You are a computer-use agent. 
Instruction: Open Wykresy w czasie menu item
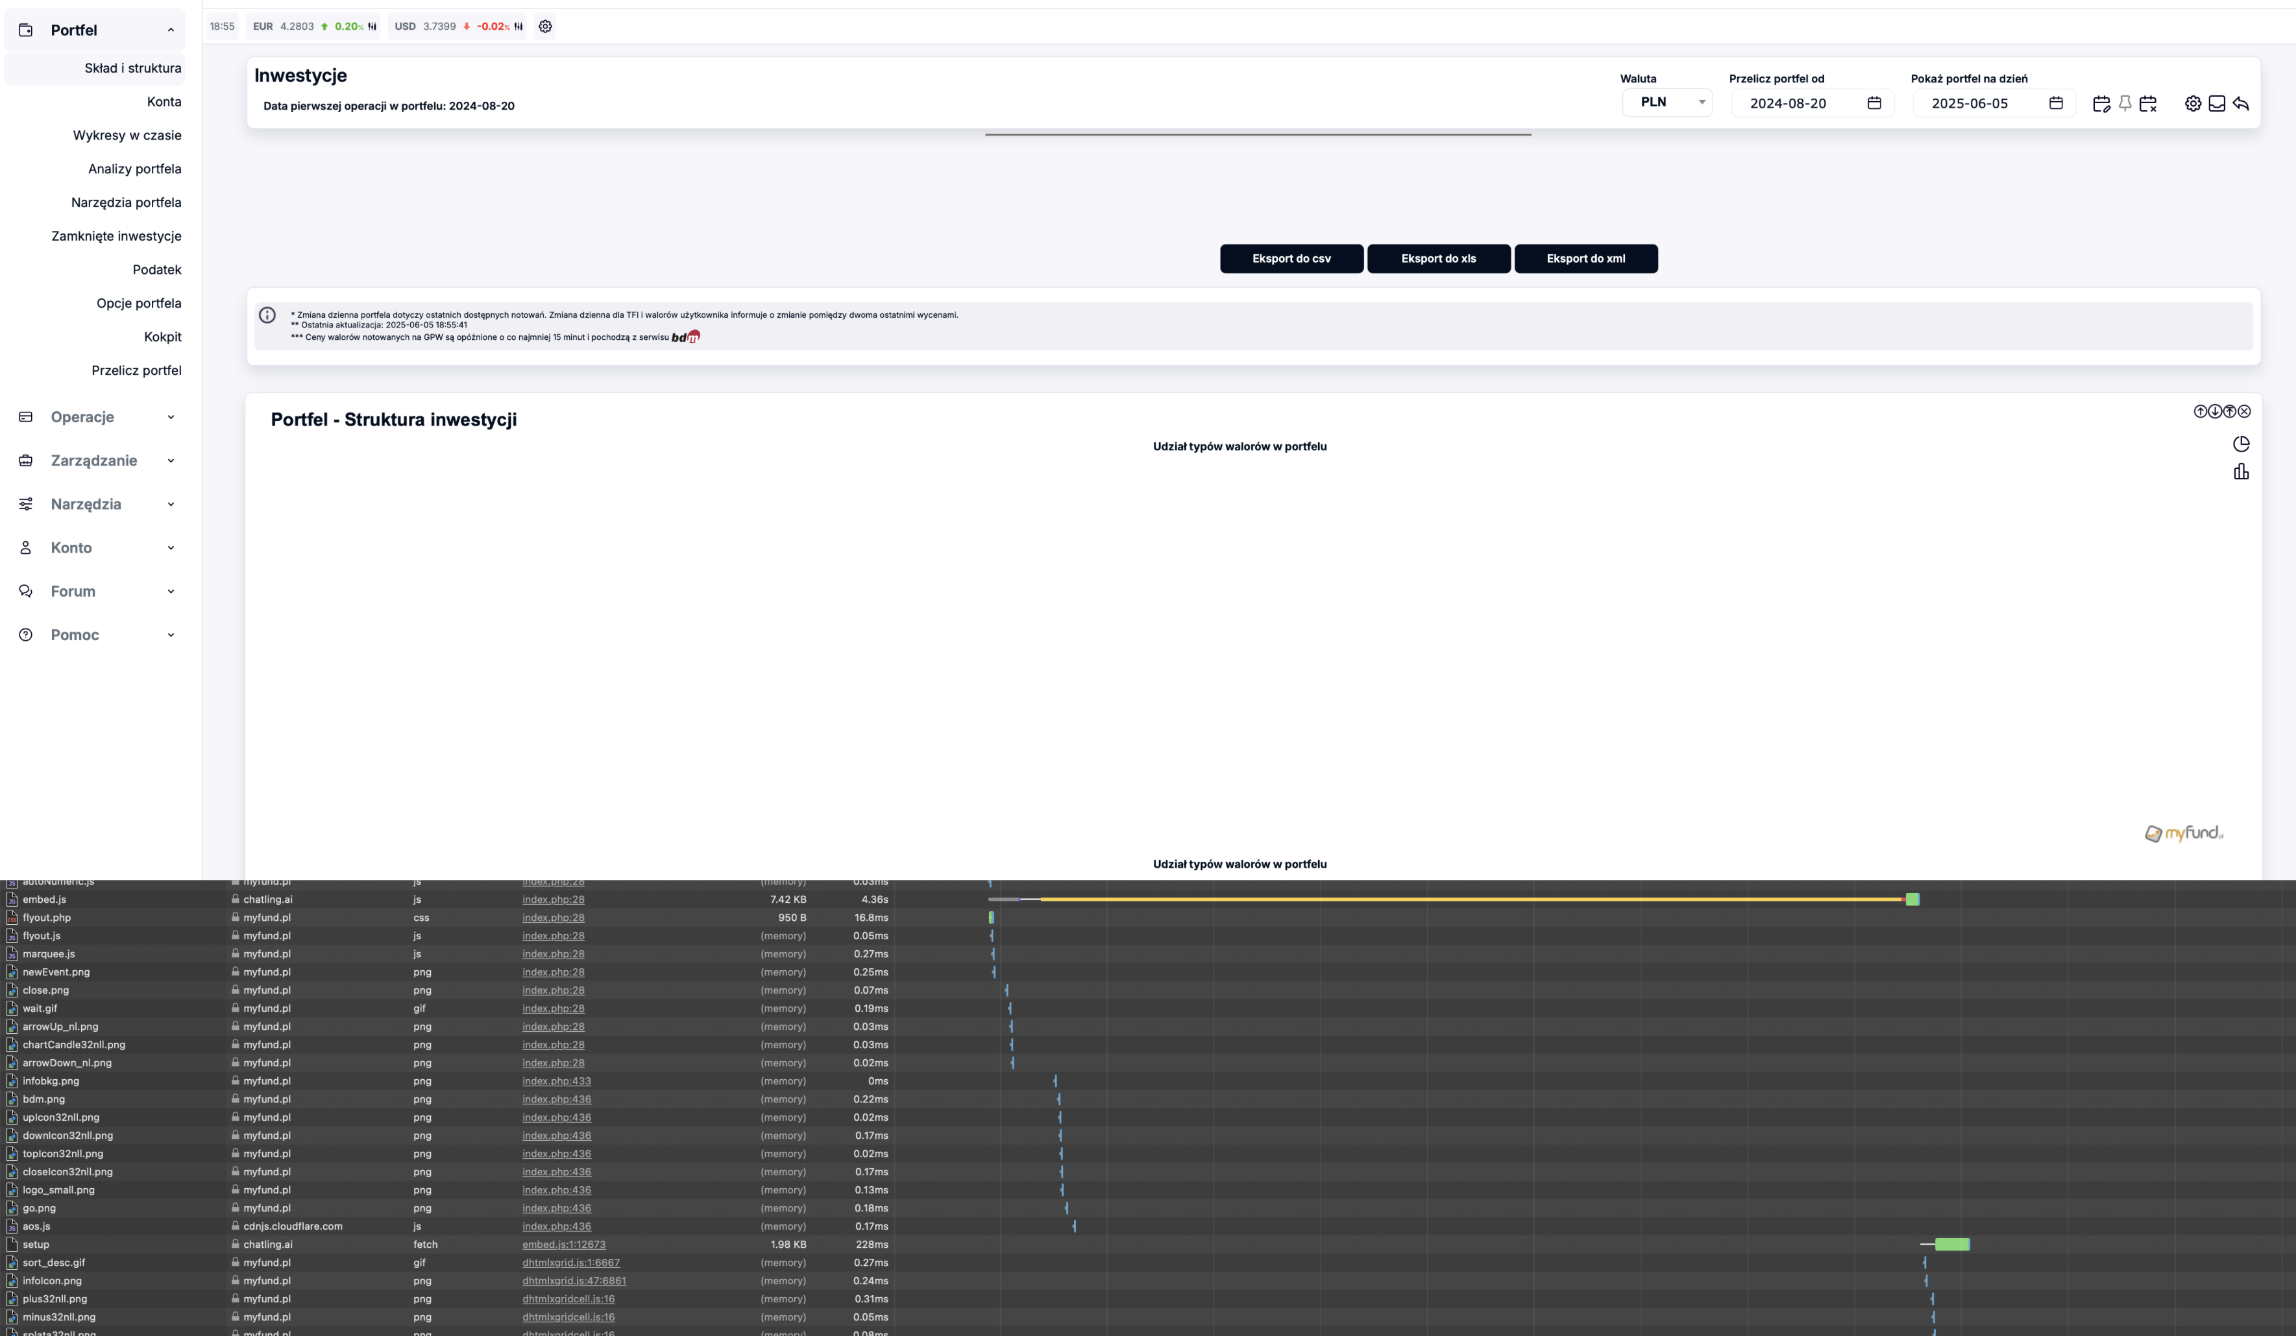tap(127, 135)
